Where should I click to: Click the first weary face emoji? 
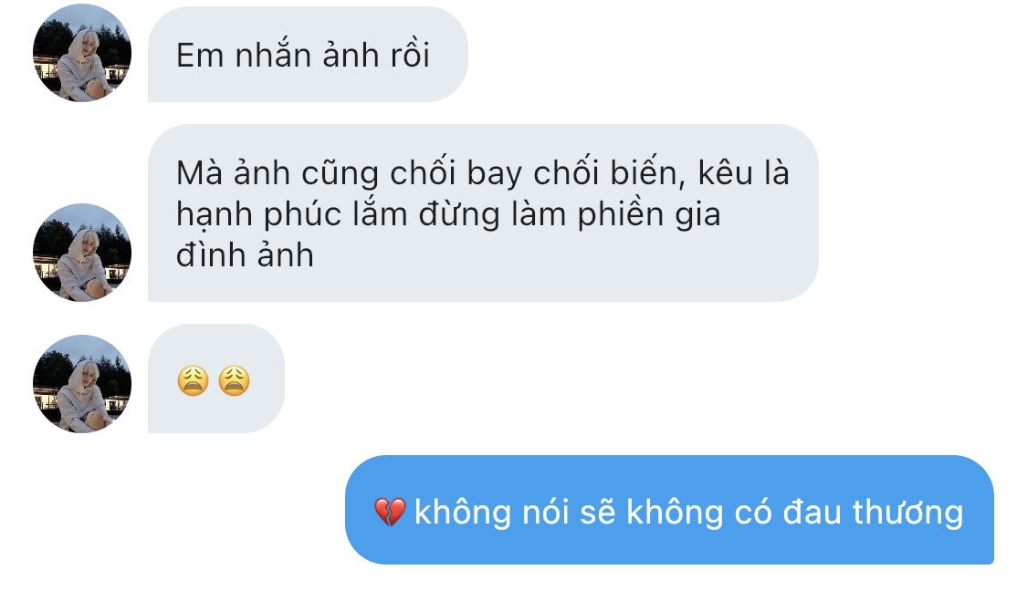point(194,381)
